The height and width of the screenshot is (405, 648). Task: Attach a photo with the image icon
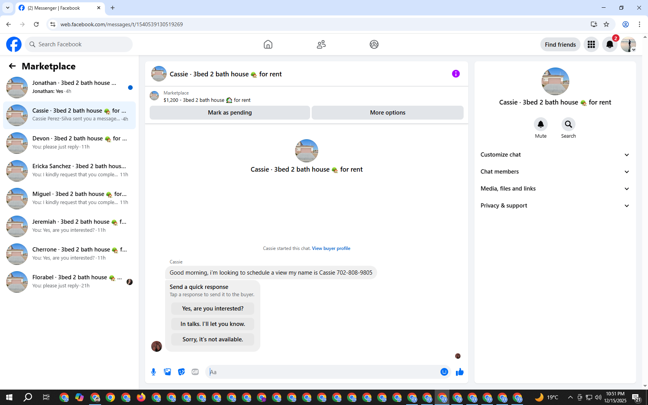click(167, 372)
